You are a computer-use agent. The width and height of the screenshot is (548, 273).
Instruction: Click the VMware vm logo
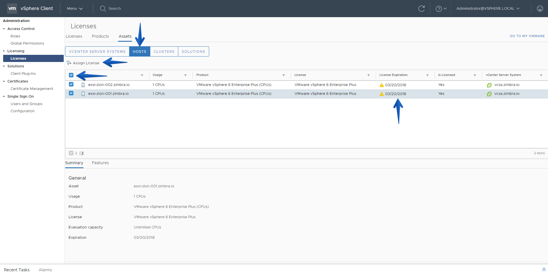[x=12, y=8]
